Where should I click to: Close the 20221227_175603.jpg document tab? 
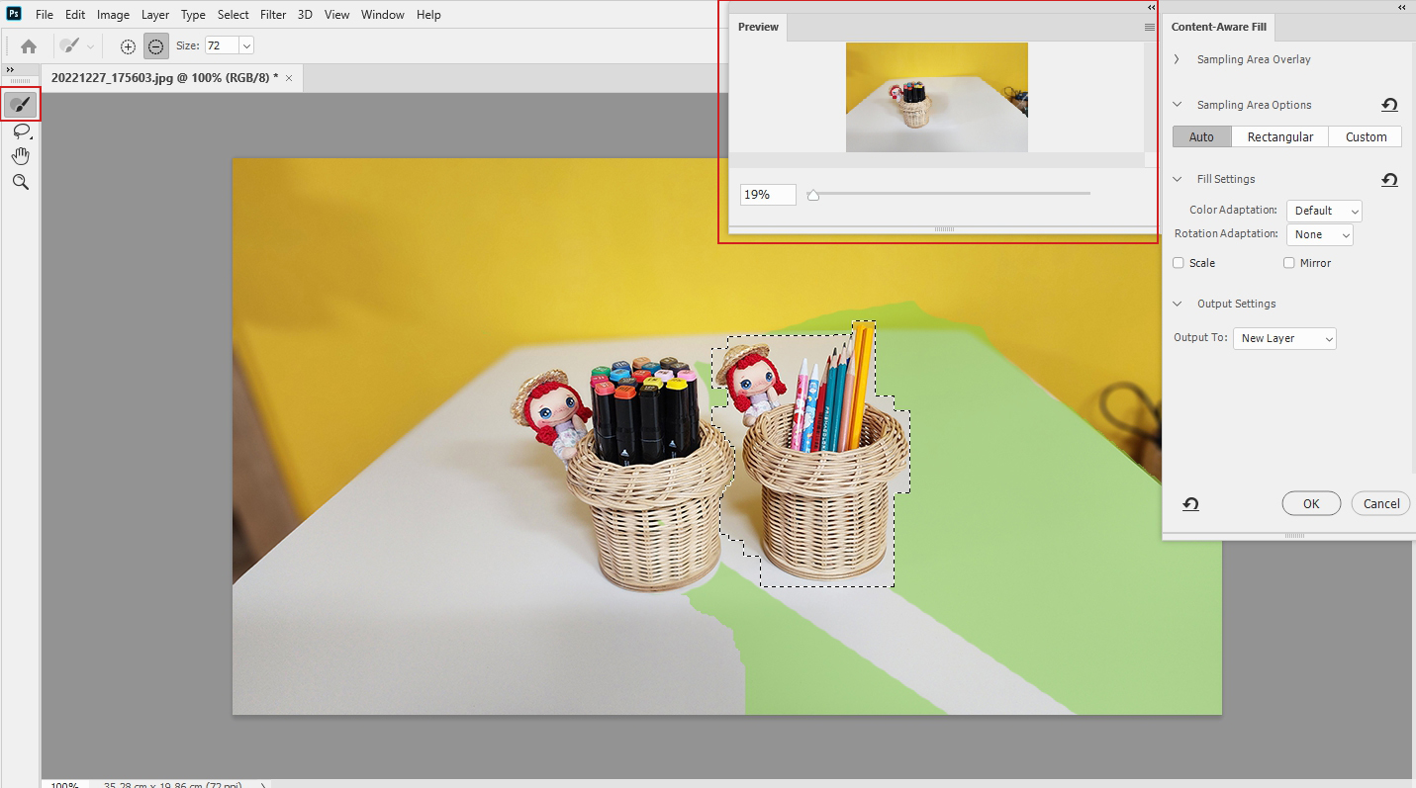click(289, 77)
